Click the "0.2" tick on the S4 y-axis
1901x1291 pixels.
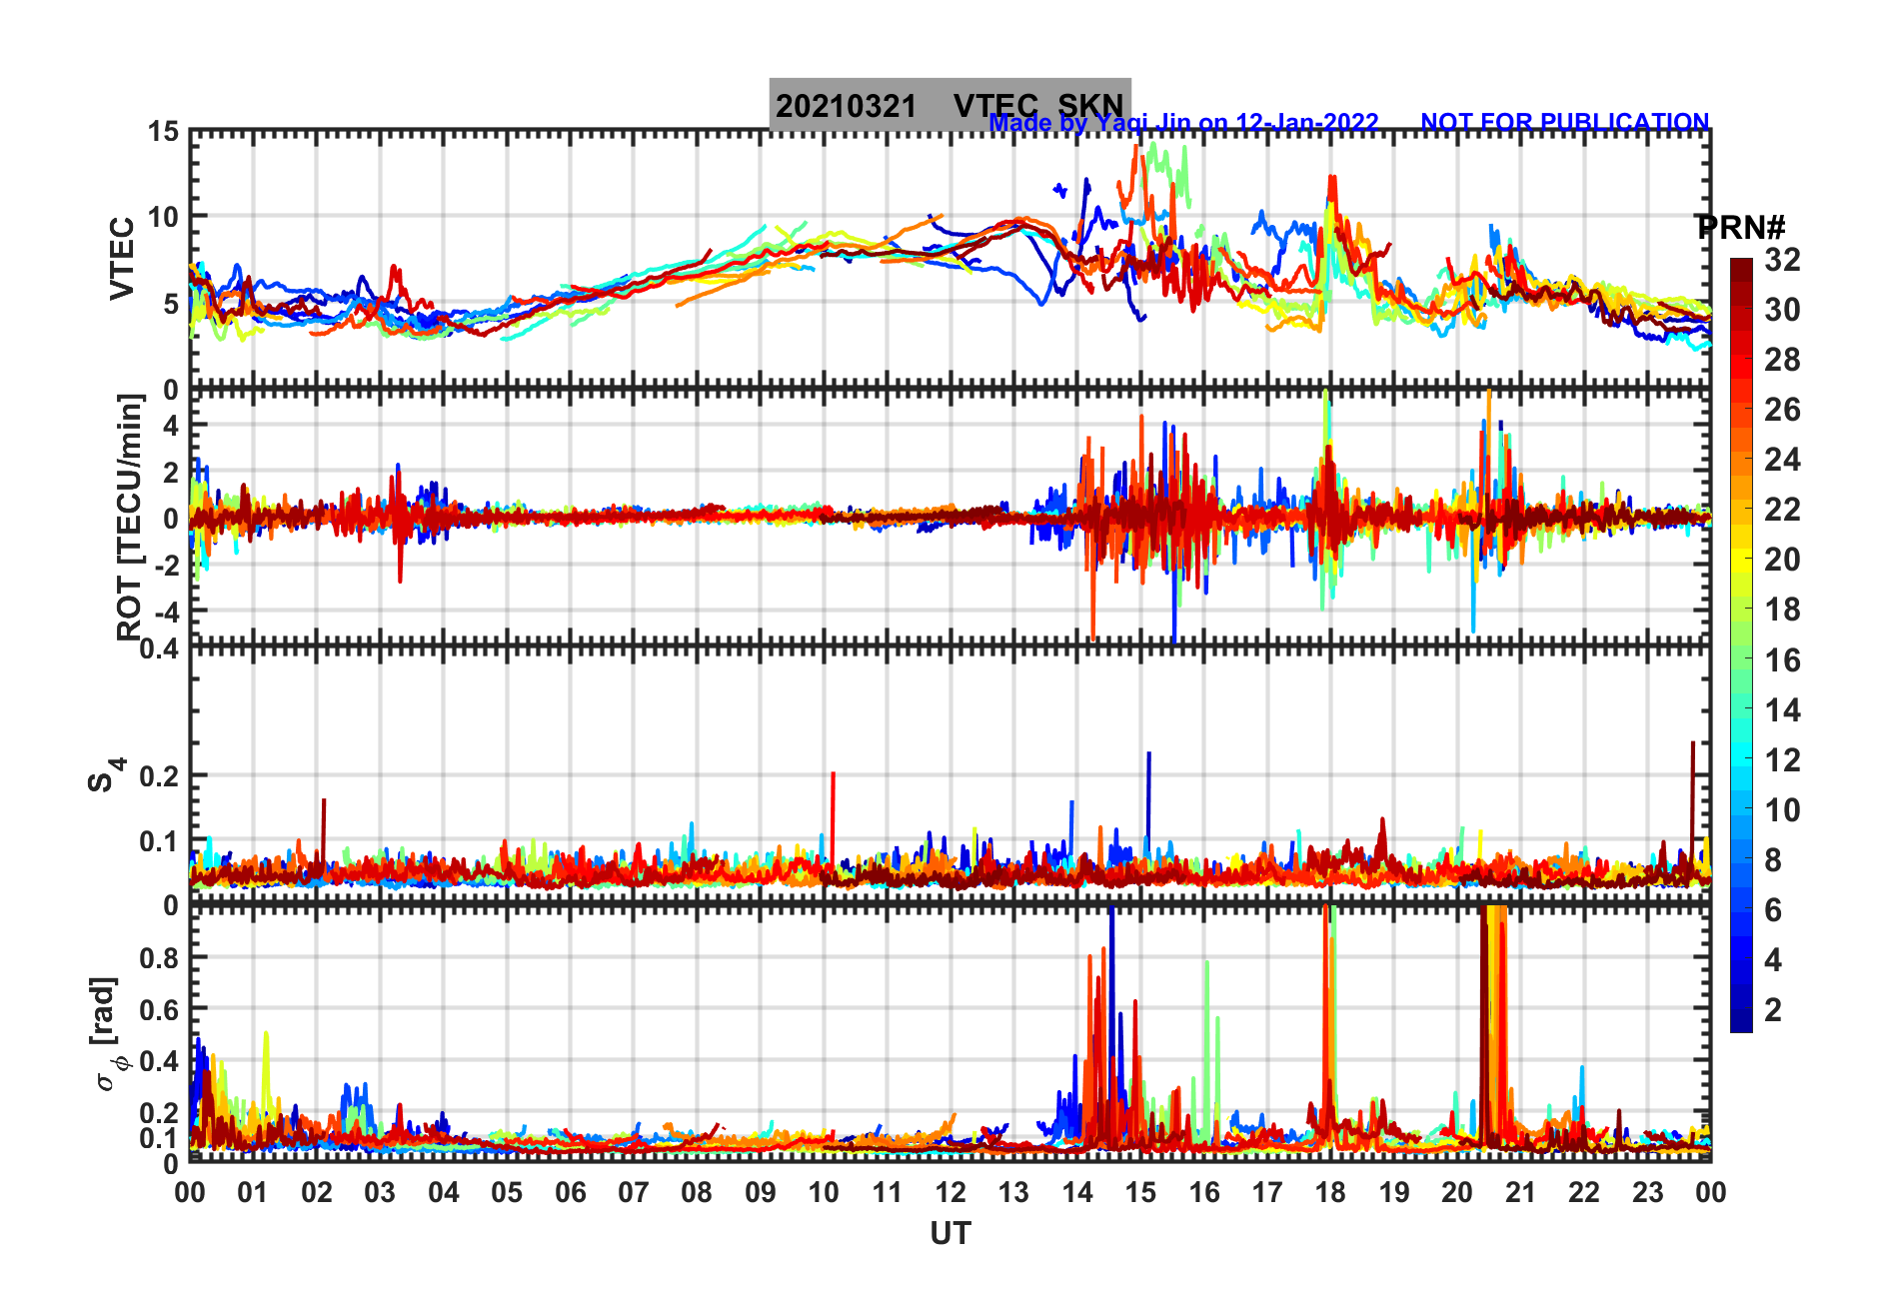[x=158, y=775]
